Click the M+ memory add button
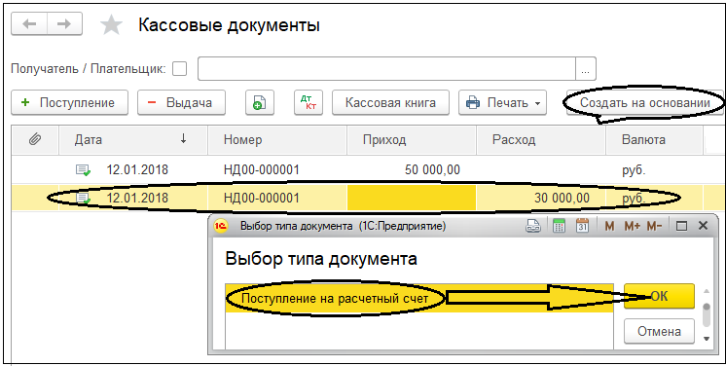 (632, 226)
